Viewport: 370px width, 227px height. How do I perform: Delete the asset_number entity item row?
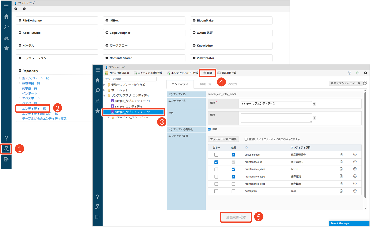click(x=355, y=154)
